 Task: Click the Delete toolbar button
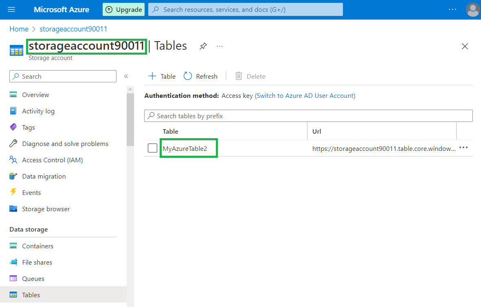coord(250,76)
